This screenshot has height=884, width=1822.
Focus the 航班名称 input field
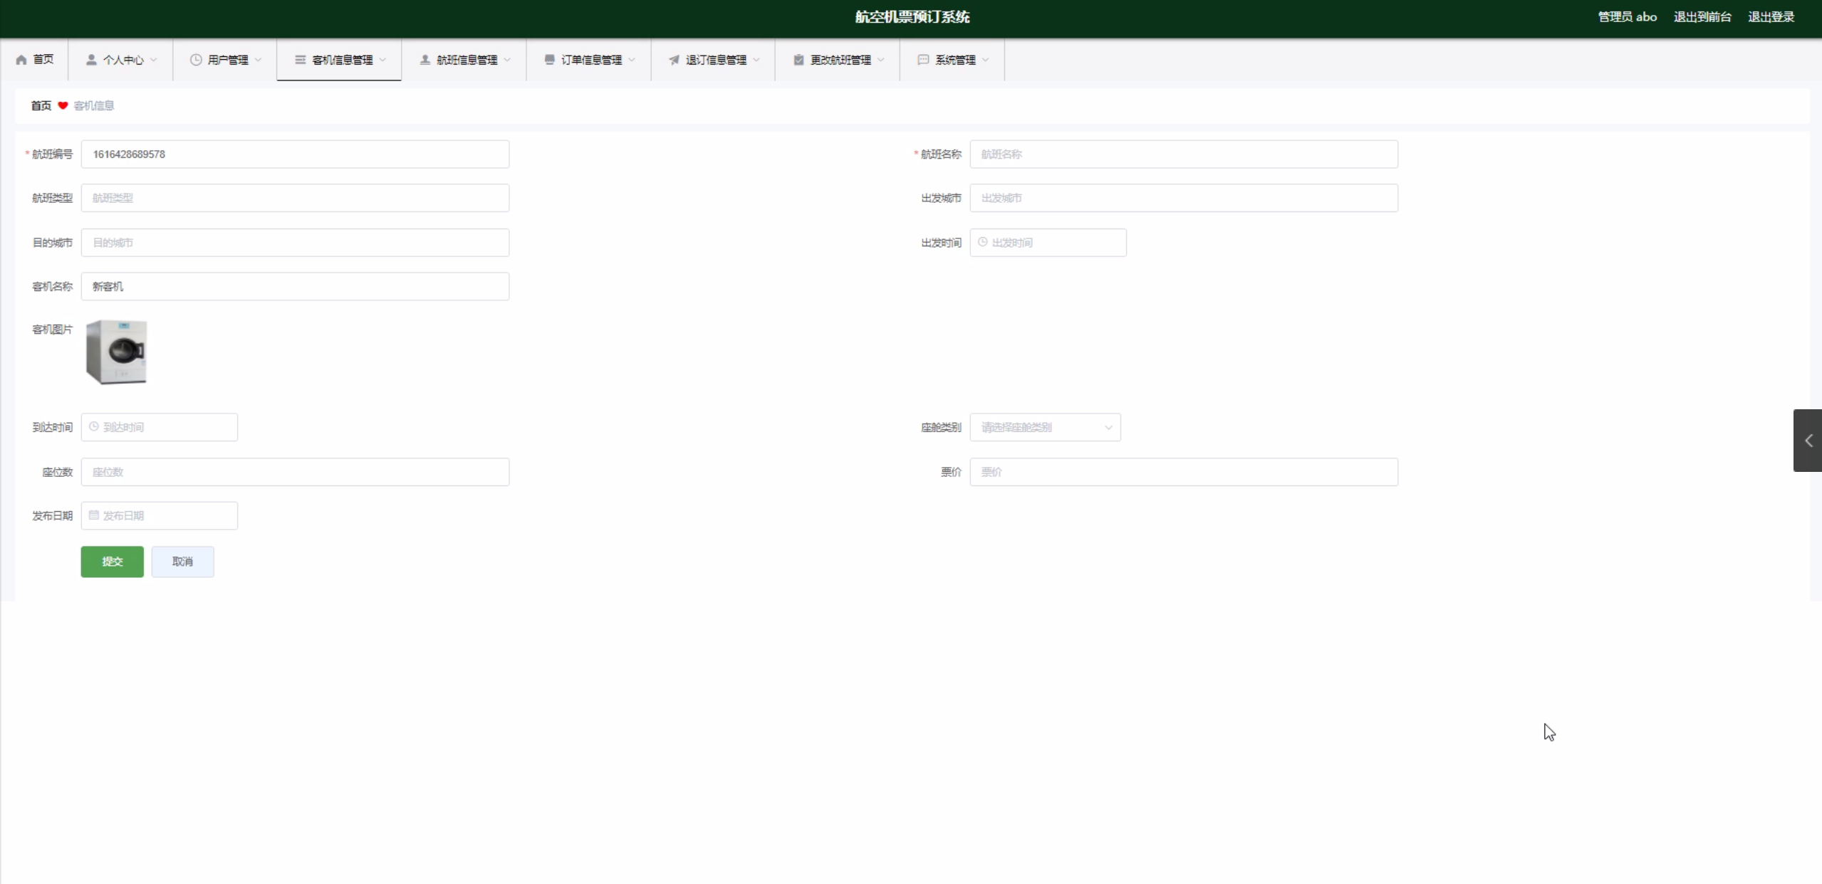point(1183,154)
